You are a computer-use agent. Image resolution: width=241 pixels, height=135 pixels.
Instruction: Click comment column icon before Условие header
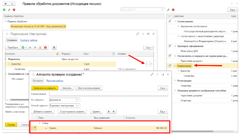113,54
